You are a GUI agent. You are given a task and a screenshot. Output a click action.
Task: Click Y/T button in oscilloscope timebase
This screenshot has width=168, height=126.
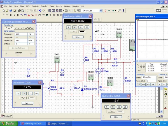point(138,84)
